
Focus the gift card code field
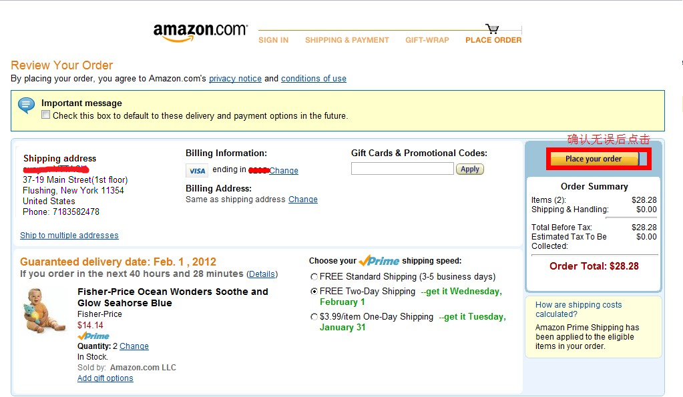[402, 169]
